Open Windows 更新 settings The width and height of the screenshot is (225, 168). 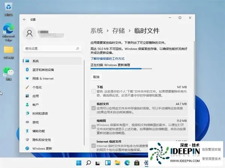52,149
